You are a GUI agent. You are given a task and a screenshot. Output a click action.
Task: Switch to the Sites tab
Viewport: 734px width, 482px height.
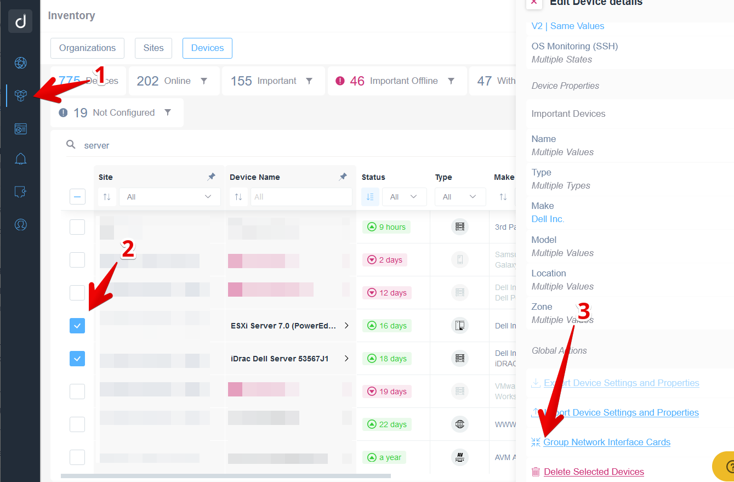tap(153, 48)
